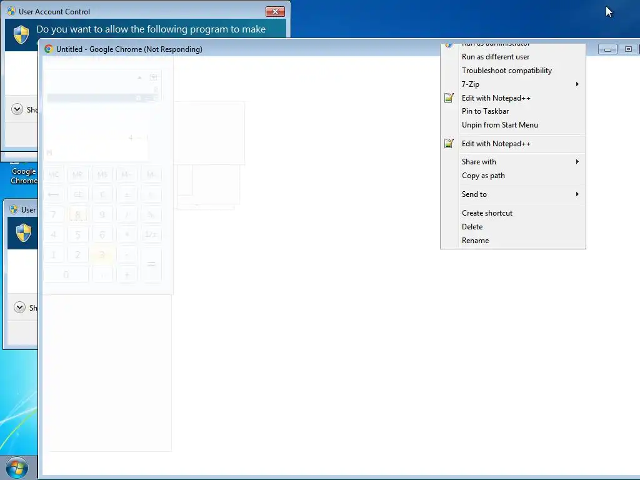Click the faded calculator equals key
The width and height of the screenshot is (640, 480).
(x=151, y=264)
